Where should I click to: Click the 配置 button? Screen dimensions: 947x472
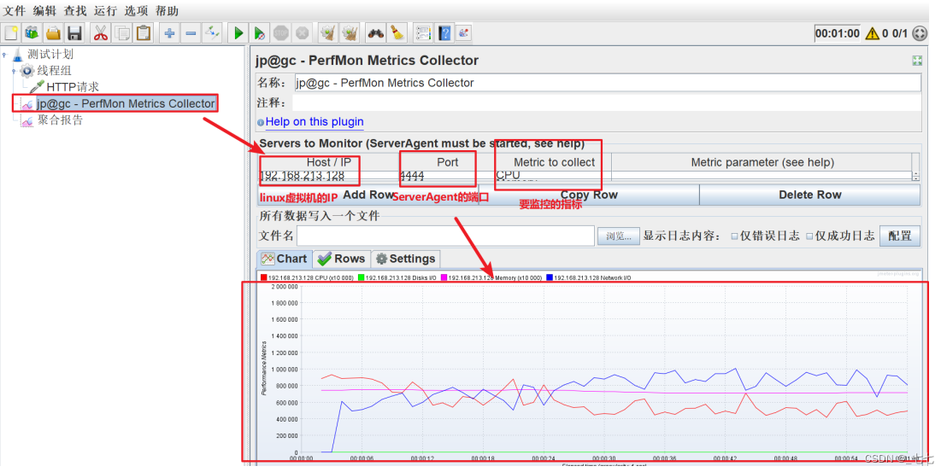900,236
